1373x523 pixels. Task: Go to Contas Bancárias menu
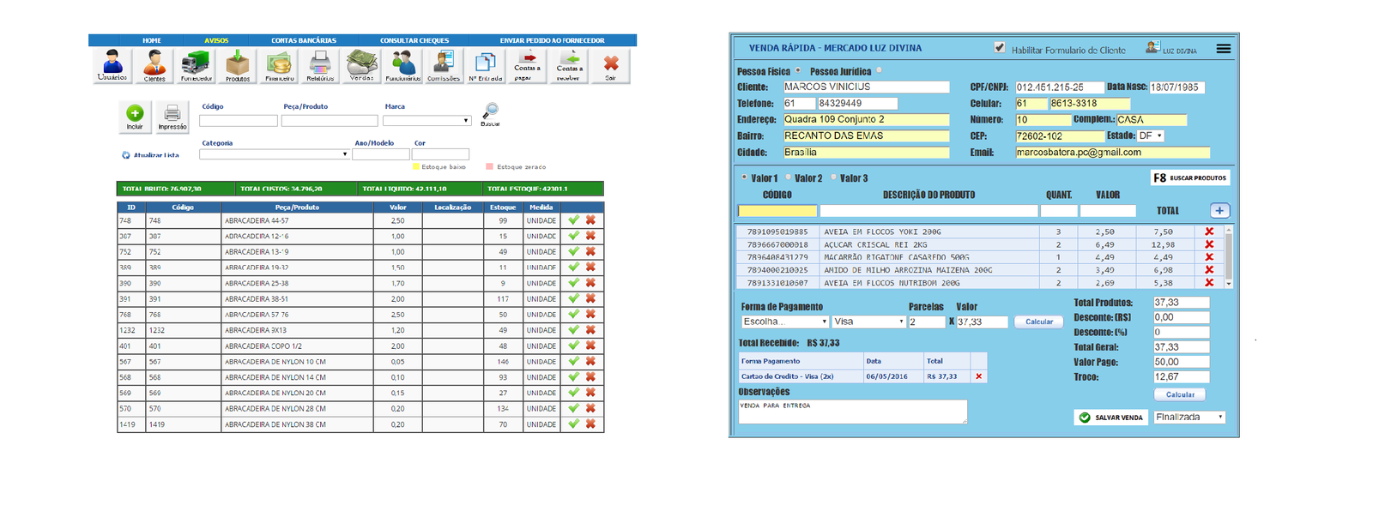click(x=304, y=40)
